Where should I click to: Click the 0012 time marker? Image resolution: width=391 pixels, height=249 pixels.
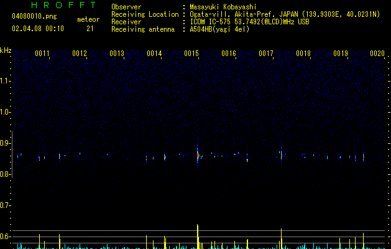pos(80,54)
